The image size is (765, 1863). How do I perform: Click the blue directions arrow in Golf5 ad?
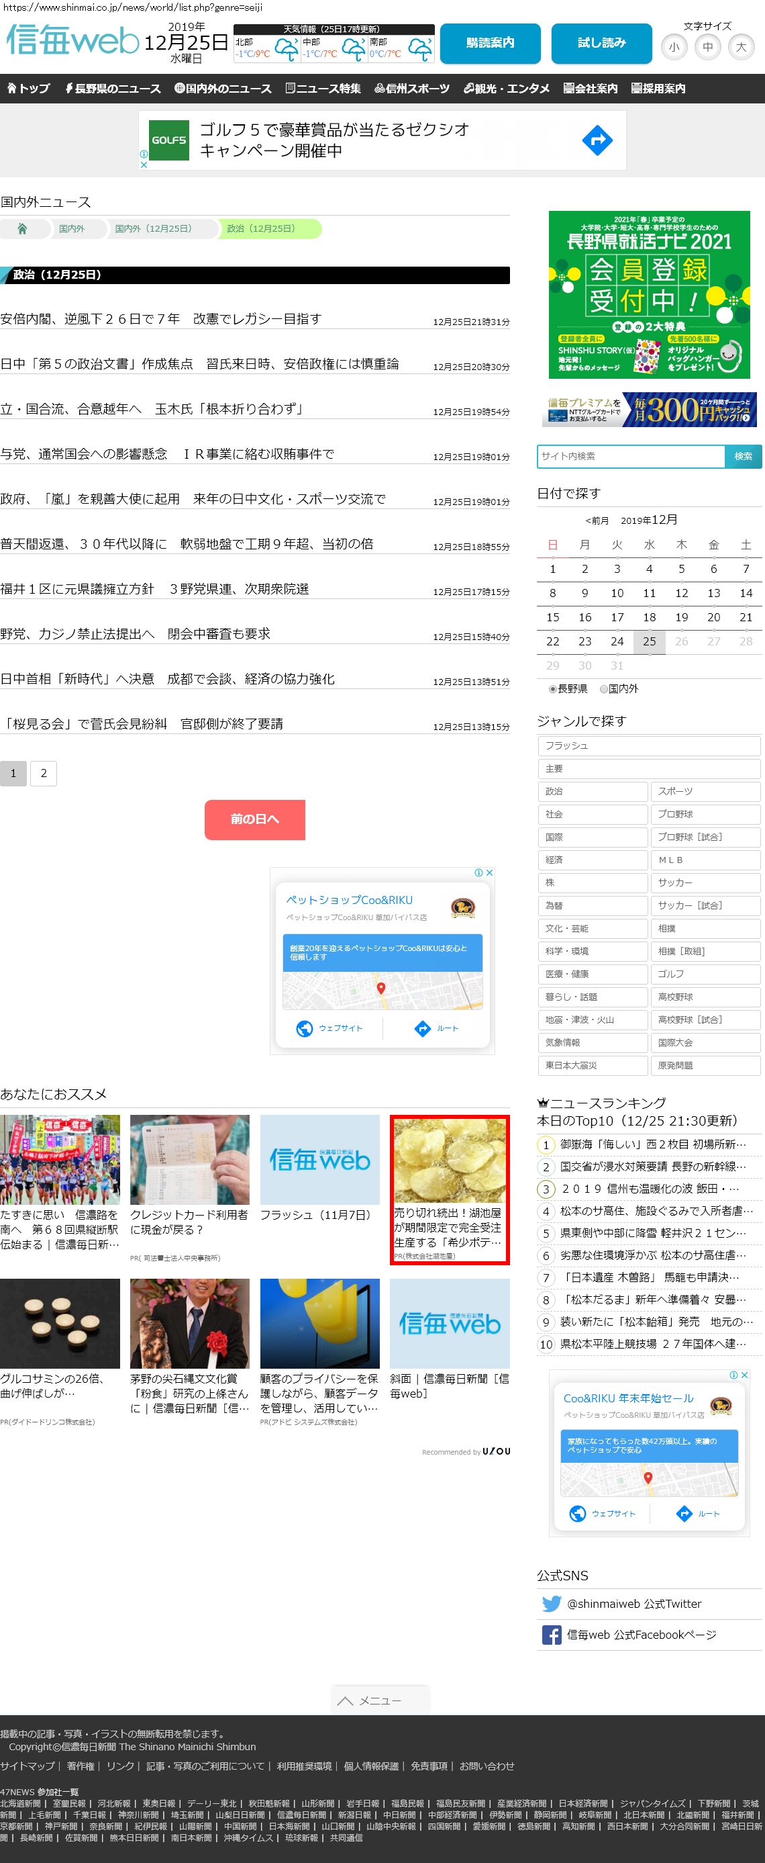[596, 140]
